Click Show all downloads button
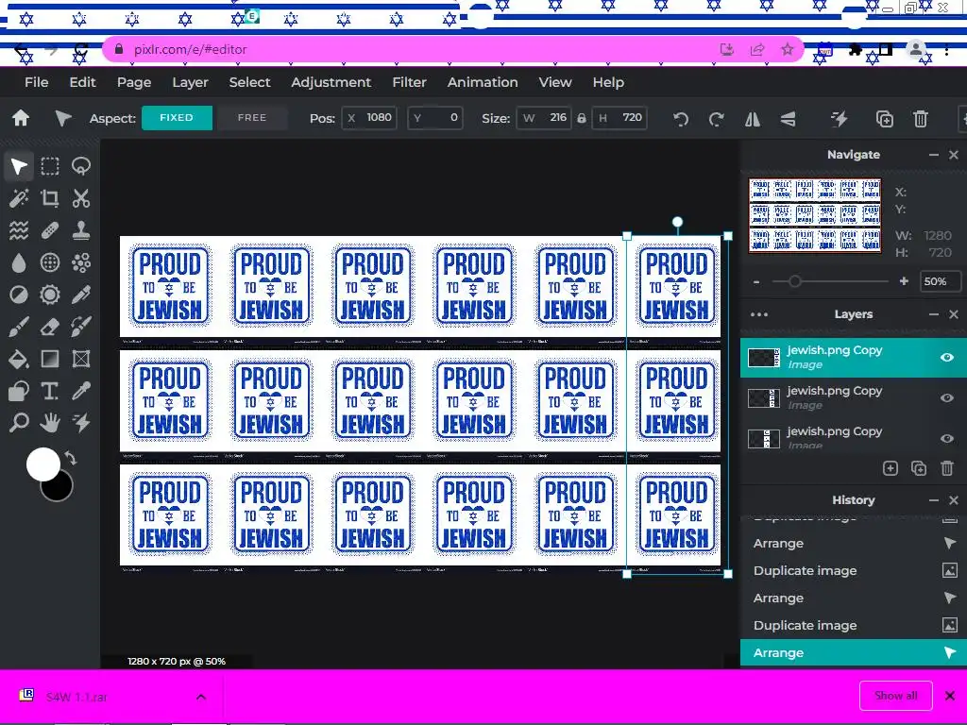The width and height of the screenshot is (967, 725). click(896, 696)
